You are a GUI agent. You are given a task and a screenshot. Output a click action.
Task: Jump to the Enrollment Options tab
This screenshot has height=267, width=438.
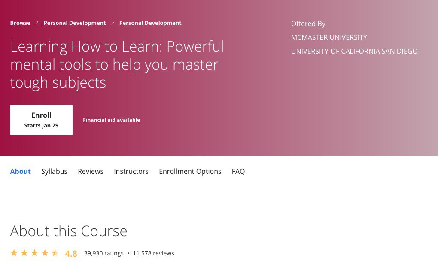(190, 171)
